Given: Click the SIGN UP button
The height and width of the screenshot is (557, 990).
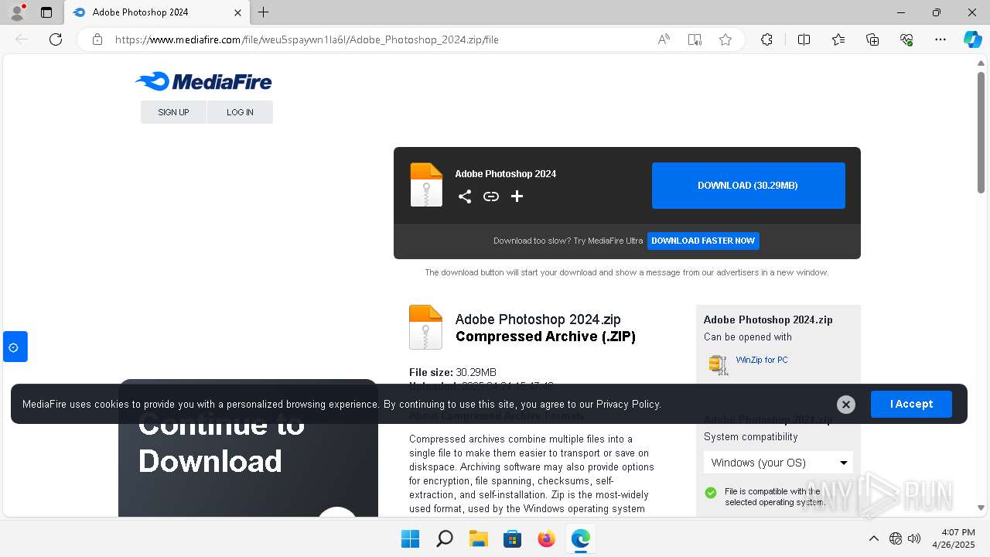Looking at the screenshot, I should click(x=173, y=112).
